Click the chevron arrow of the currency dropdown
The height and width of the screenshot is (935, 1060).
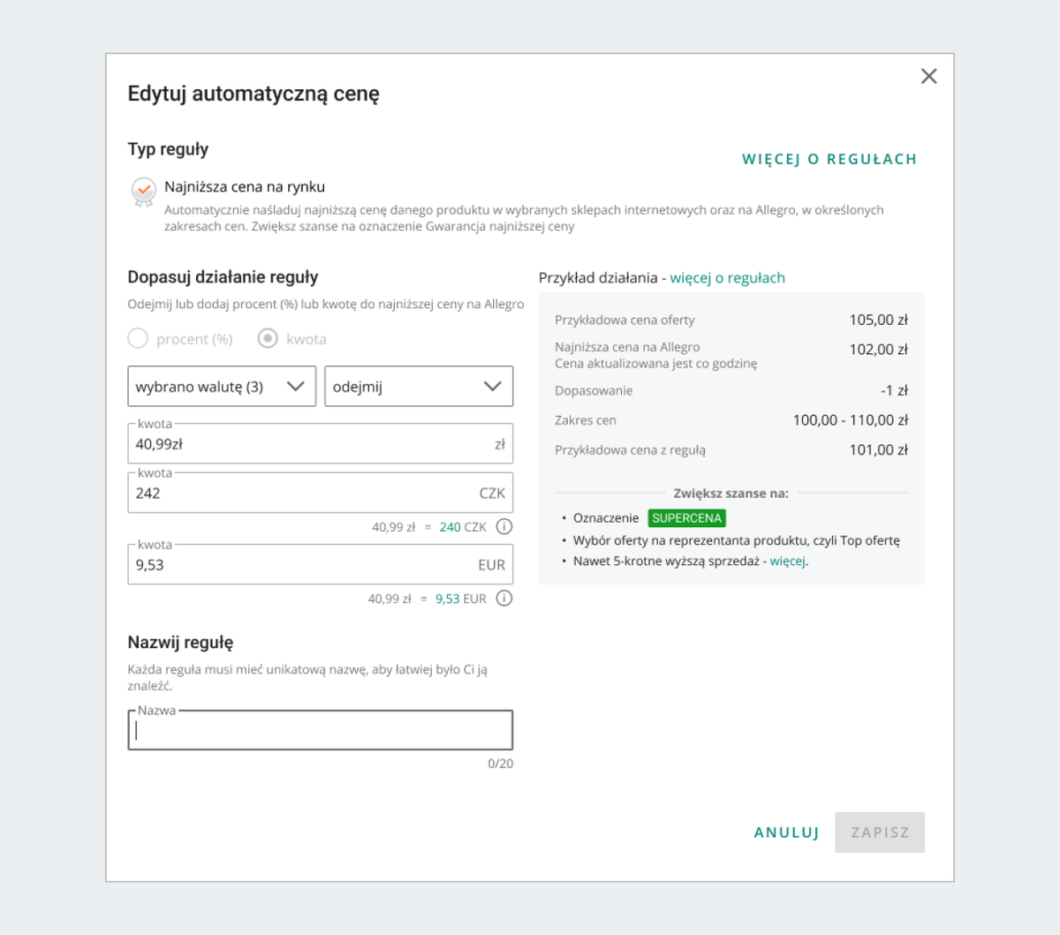[296, 387]
